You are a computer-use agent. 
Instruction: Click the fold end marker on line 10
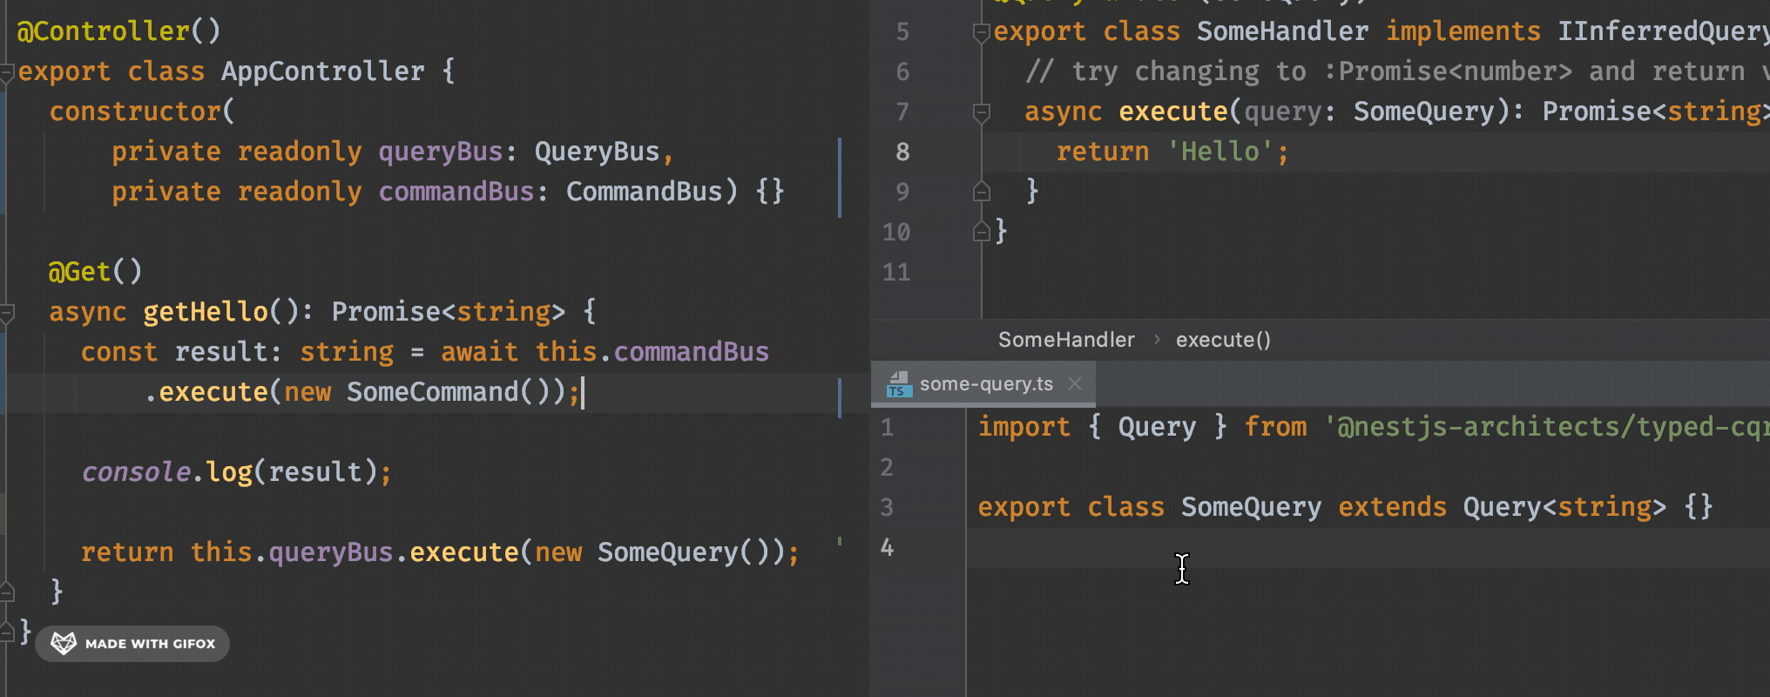tap(982, 232)
